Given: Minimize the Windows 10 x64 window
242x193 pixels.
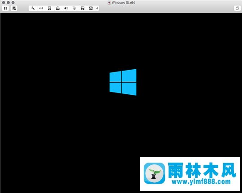Looking at the screenshot, I should click(9, 3).
